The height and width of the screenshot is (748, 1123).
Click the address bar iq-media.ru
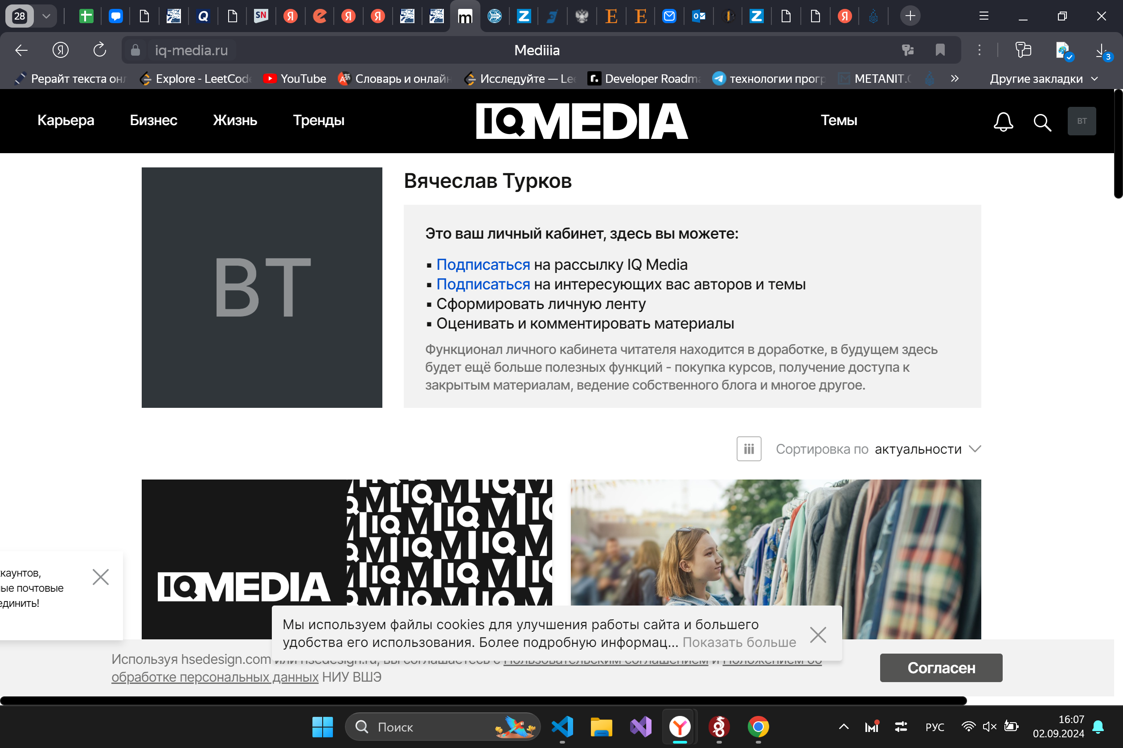(x=191, y=50)
